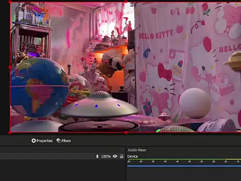The width and height of the screenshot is (241, 181).
Task: Select the webcam source in preview
Action: tap(126, 67)
